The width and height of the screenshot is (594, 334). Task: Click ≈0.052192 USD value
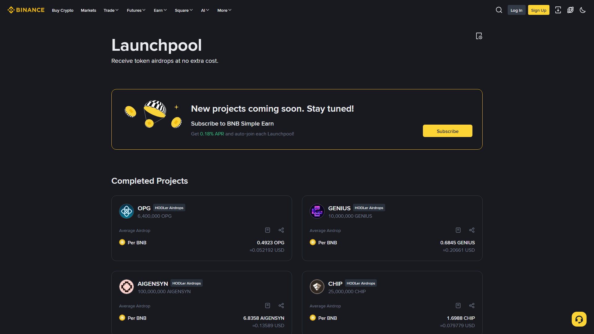coord(267,250)
